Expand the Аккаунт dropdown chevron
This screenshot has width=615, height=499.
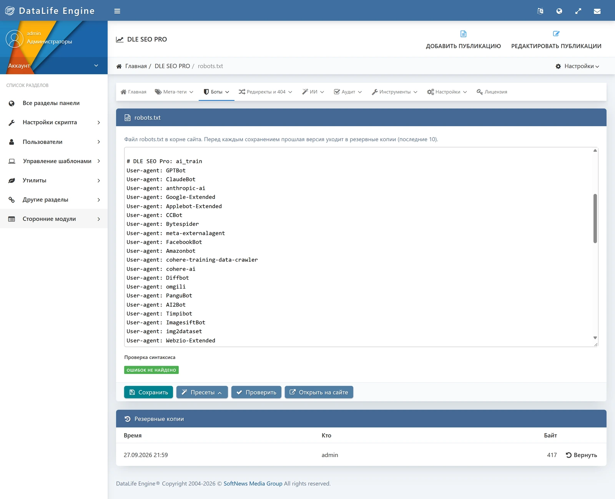tap(96, 65)
